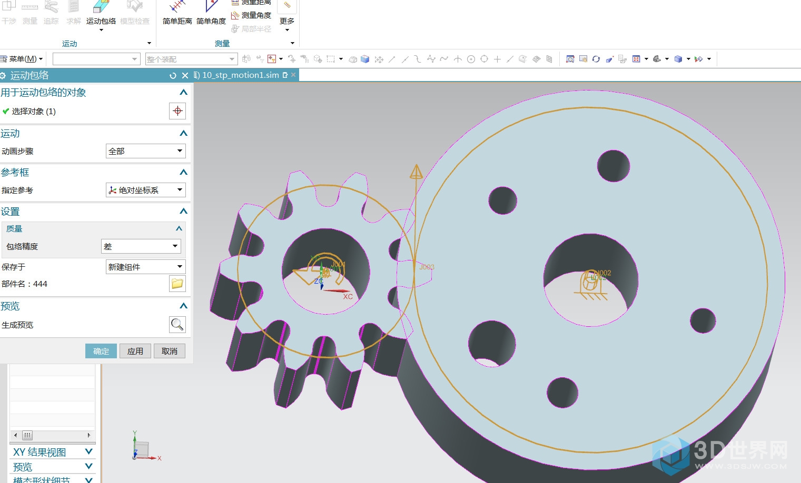
Task: Toggle the end point snap
Action: [x=392, y=59]
